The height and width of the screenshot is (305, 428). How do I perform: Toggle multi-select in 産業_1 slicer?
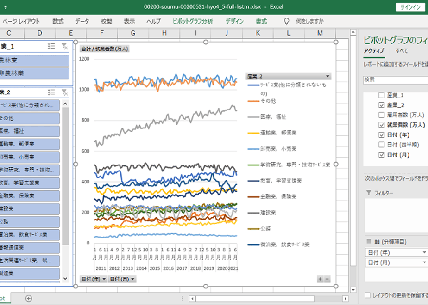pyautogui.click(x=51, y=46)
